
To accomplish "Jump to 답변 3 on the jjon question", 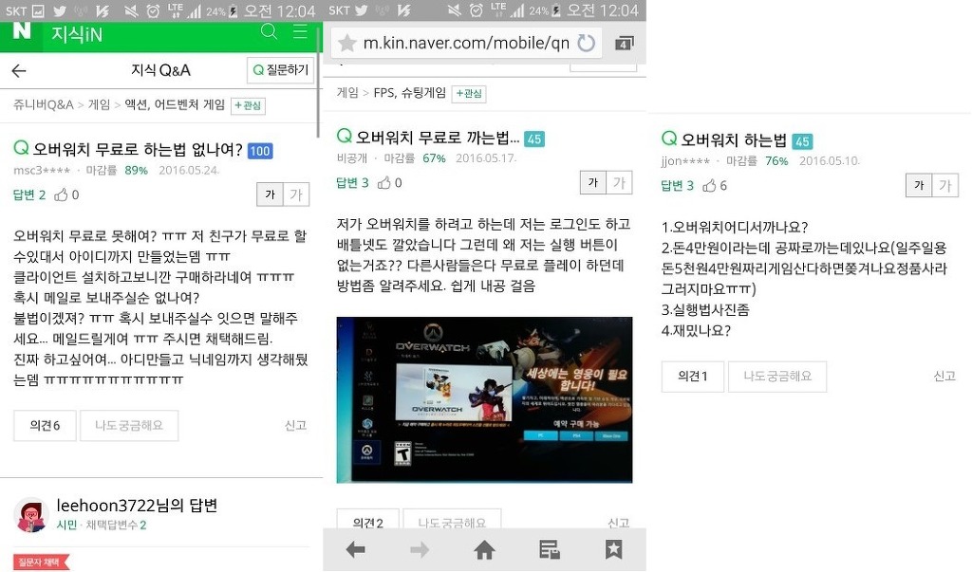I will (x=677, y=185).
